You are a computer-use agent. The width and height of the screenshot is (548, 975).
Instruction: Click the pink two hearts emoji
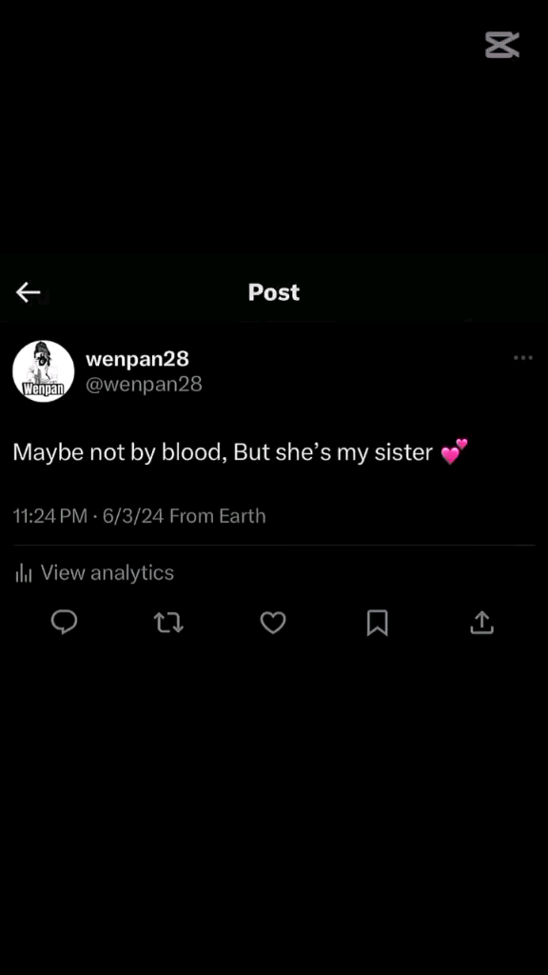pos(454,450)
